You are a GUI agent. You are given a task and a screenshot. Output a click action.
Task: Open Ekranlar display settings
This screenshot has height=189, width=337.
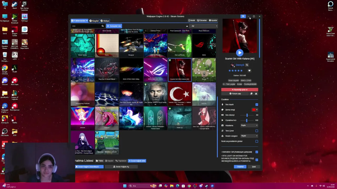pos(202,20)
